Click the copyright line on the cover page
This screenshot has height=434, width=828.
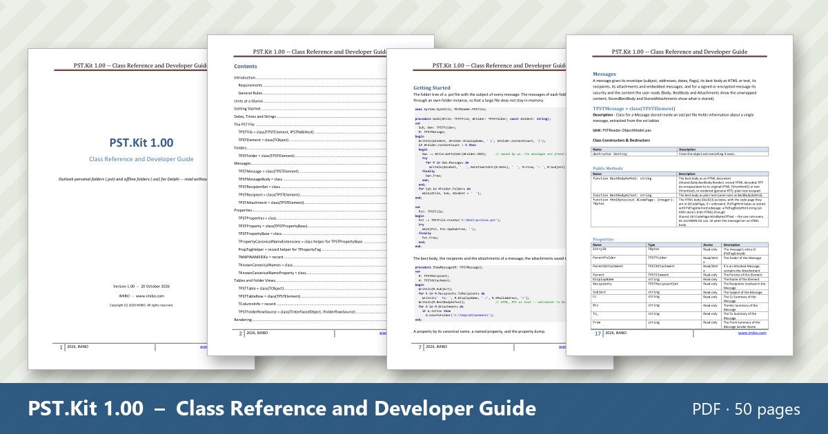[141, 304]
